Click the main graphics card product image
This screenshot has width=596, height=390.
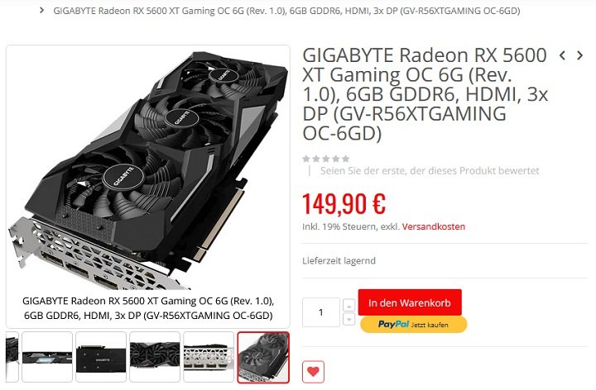[x=148, y=169]
